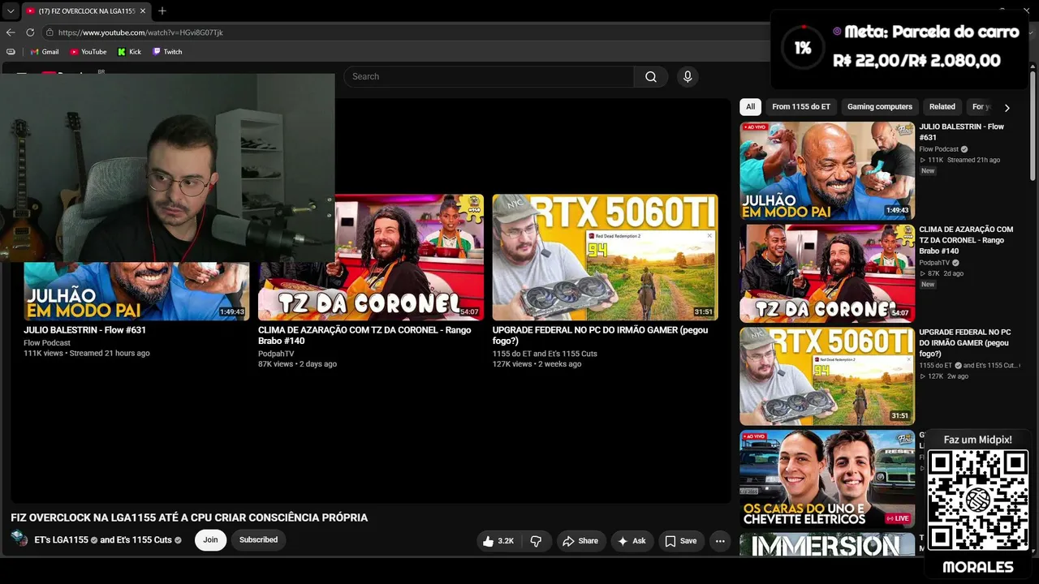The width and height of the screenshot is (1039, 584).
Task: Open end-screen title JULIO BALESTRIN - Flow #631
Action: click(x=85, y=330)
